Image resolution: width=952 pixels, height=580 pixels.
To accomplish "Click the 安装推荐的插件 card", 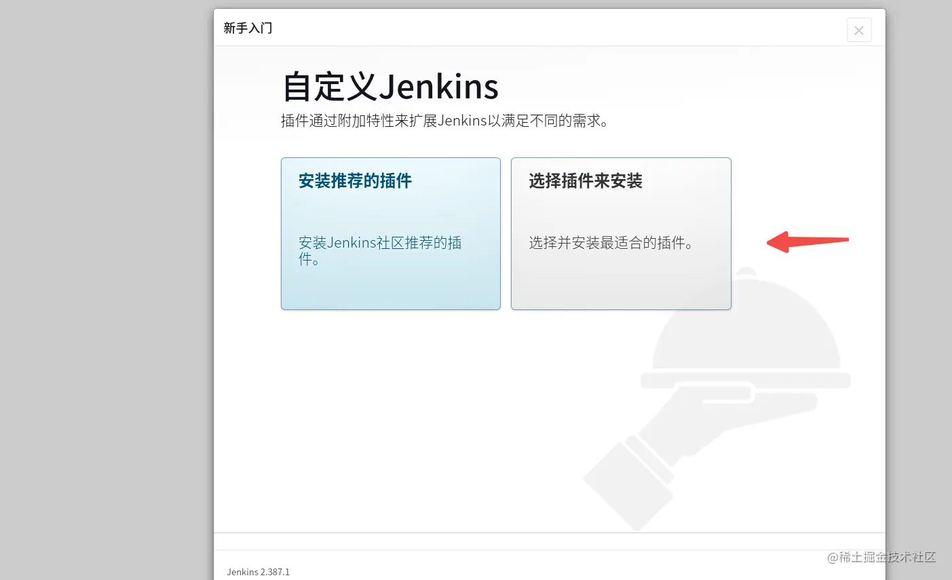I will (x=391, y=234).
